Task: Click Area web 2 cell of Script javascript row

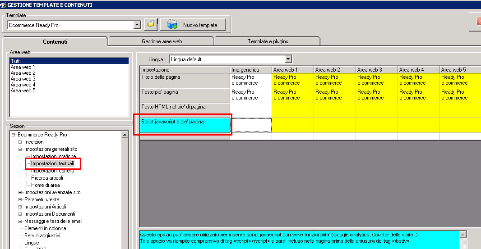Action: tap(335, 125)
